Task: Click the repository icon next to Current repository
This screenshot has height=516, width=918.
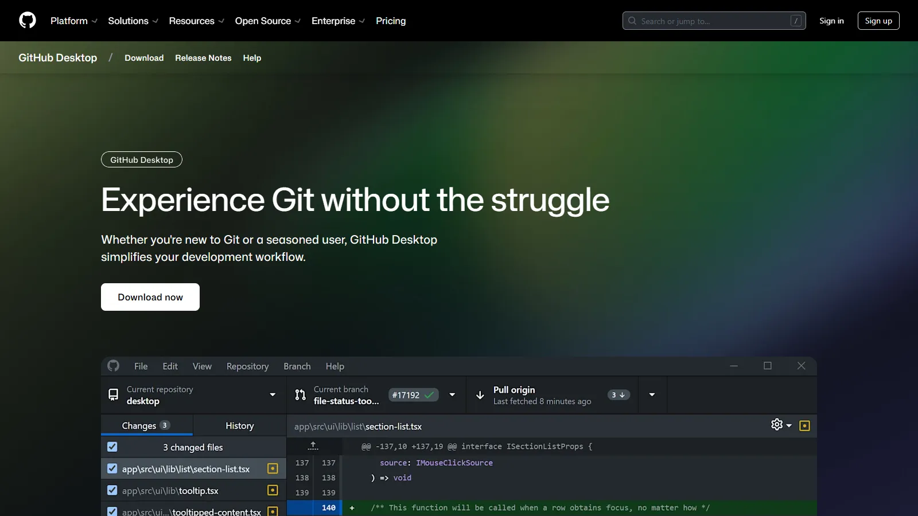Action: point(112,394)
